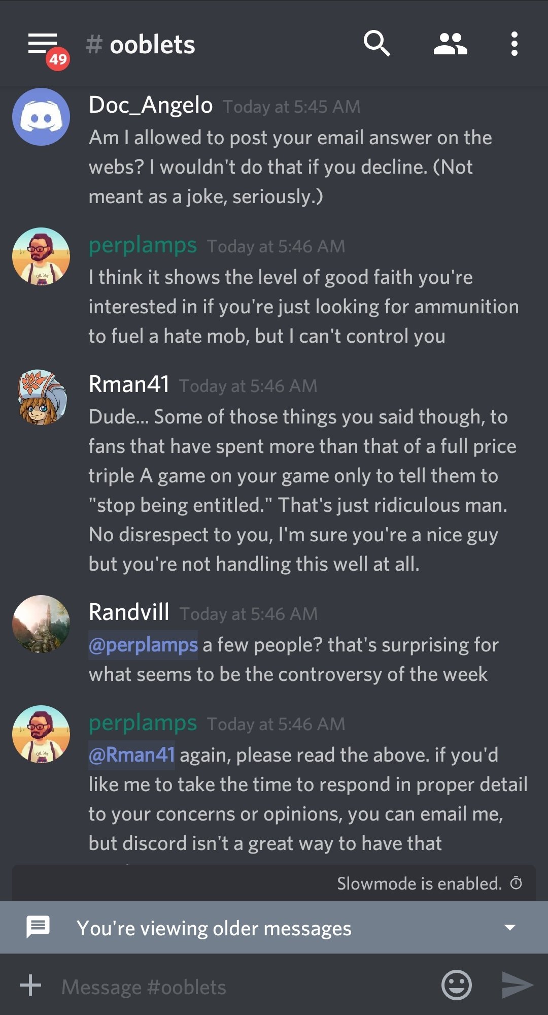
Task: Tap the emoji picker smiley icon
Action: pos(456,986)
